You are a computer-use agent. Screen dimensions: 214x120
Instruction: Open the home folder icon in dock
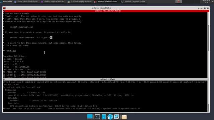[x=124, y=117]
